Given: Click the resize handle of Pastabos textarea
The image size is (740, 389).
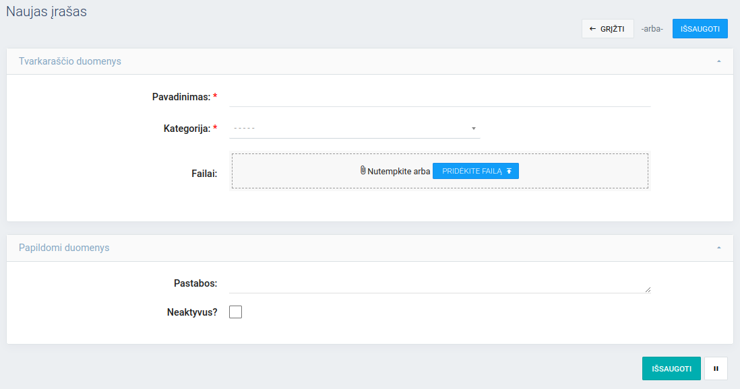Looking at the screenshot, I should (648, 289).
